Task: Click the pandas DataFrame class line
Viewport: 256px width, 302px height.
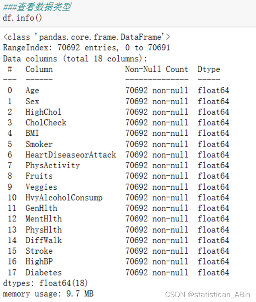Action: click(87, 37)
